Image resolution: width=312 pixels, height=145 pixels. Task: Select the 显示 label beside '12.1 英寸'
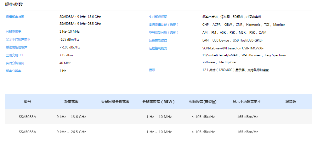coord(152,70)
